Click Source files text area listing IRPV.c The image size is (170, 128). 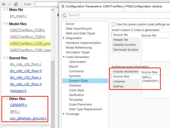[x=156, y=87]
